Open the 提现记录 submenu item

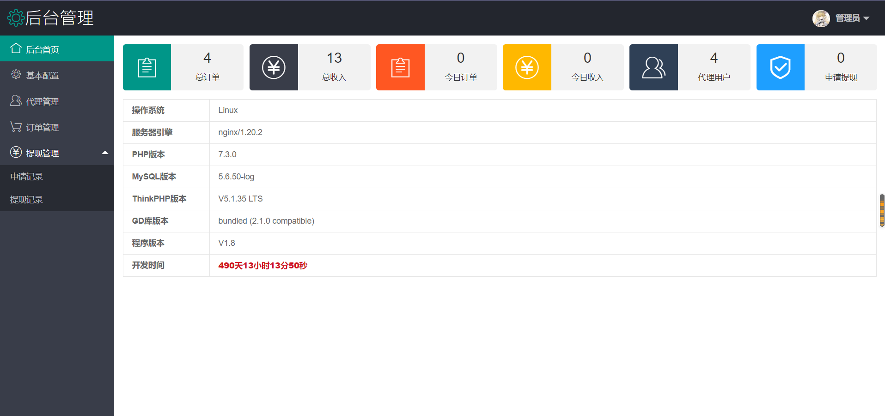click(x=27, y=200)
